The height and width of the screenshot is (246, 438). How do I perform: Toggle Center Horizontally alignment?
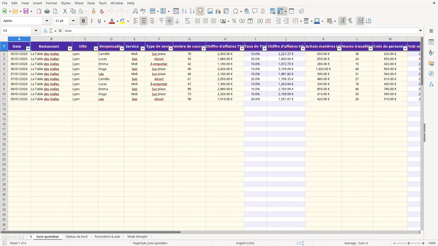click(143, 21)
